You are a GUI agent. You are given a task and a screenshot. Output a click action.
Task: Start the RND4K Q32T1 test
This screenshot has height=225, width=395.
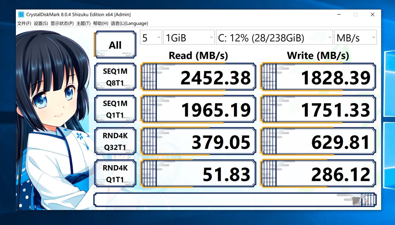point(115,141)
